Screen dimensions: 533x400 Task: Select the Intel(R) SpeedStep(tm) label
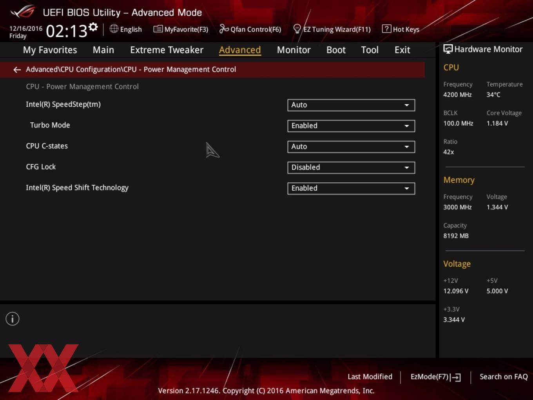click(x=63, y=104)
